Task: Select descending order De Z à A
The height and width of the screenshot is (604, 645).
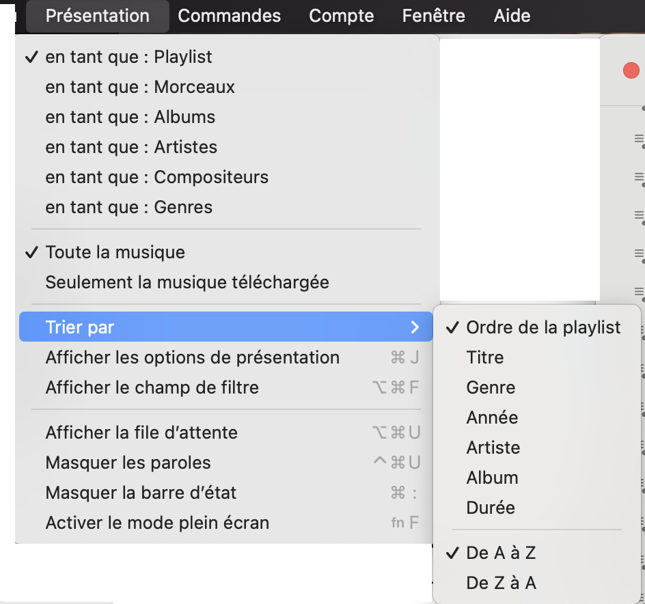Action: pyautogui.click(x=501, y=583)
